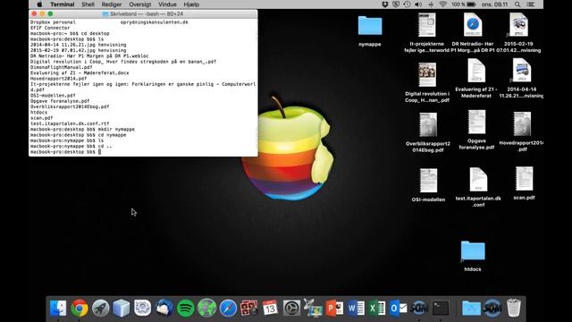Image resolution: width=572 pixels, height=322 pixels.
Task: Launch Microsoft Word from the Dock
Action: coord(356,308)
